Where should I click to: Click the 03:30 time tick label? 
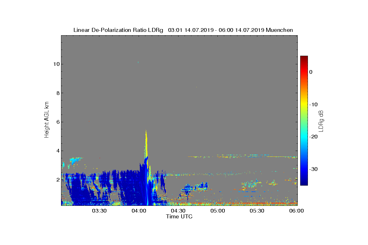99,211
